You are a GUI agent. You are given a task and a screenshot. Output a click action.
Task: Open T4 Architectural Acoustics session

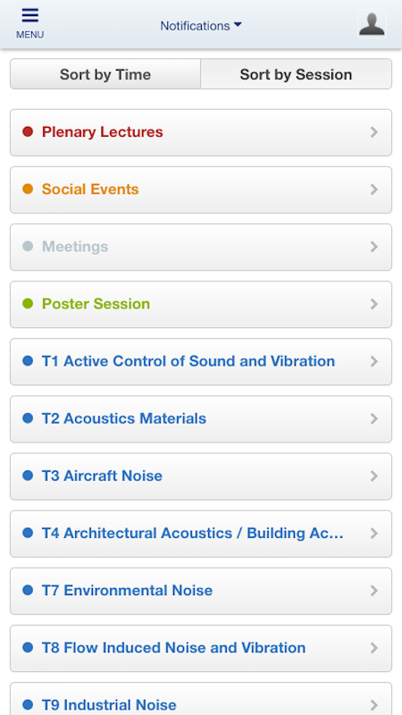pyautogui.click(x=201, y=534)
